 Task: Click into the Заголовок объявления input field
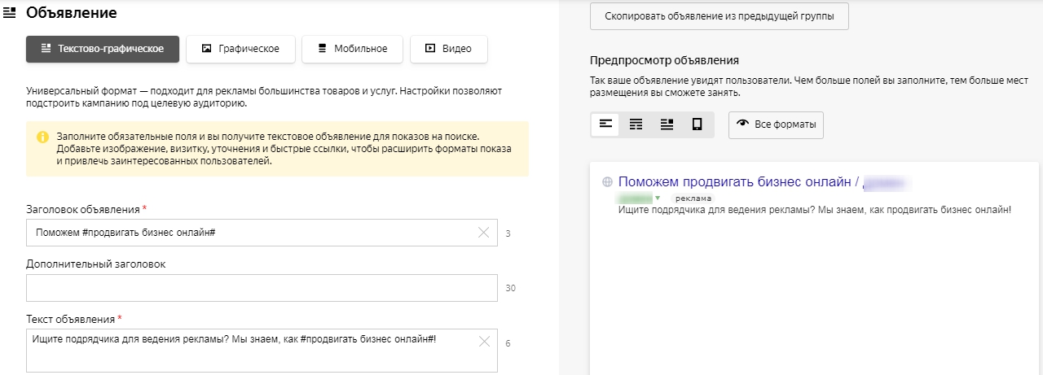click(x=244, y=233)
